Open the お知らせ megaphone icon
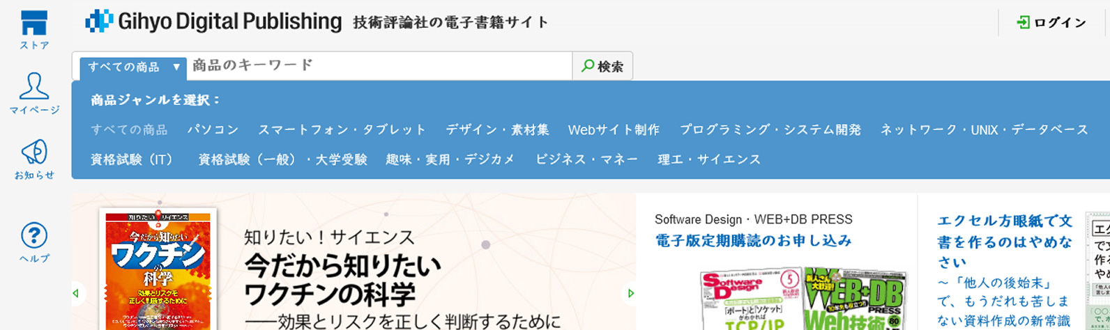The height and width of the screenshot is (330, 1110). point(34,159)
